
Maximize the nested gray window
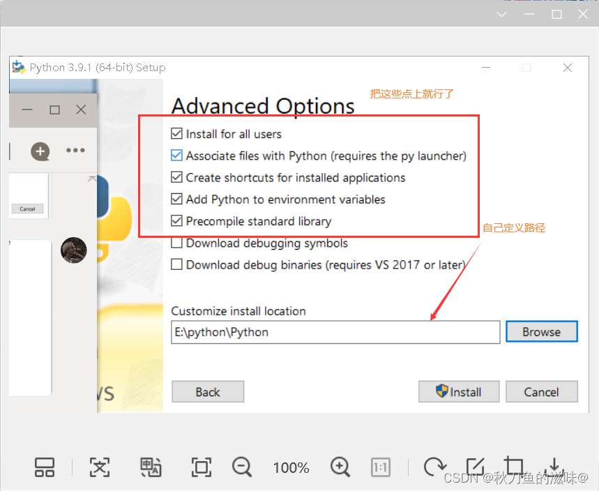click(x=54, y=110)
